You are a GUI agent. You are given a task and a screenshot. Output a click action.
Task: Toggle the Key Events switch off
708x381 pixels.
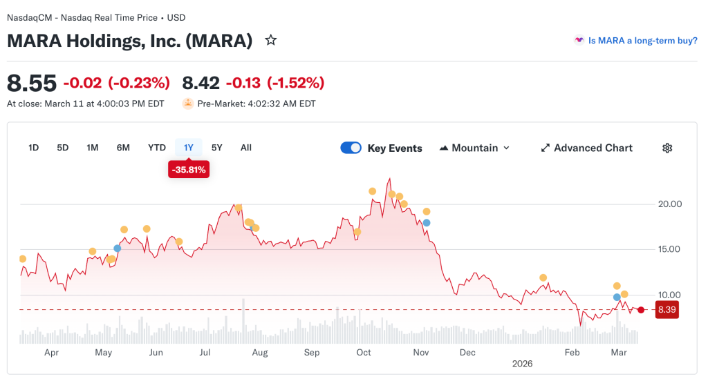click(351, 148)
